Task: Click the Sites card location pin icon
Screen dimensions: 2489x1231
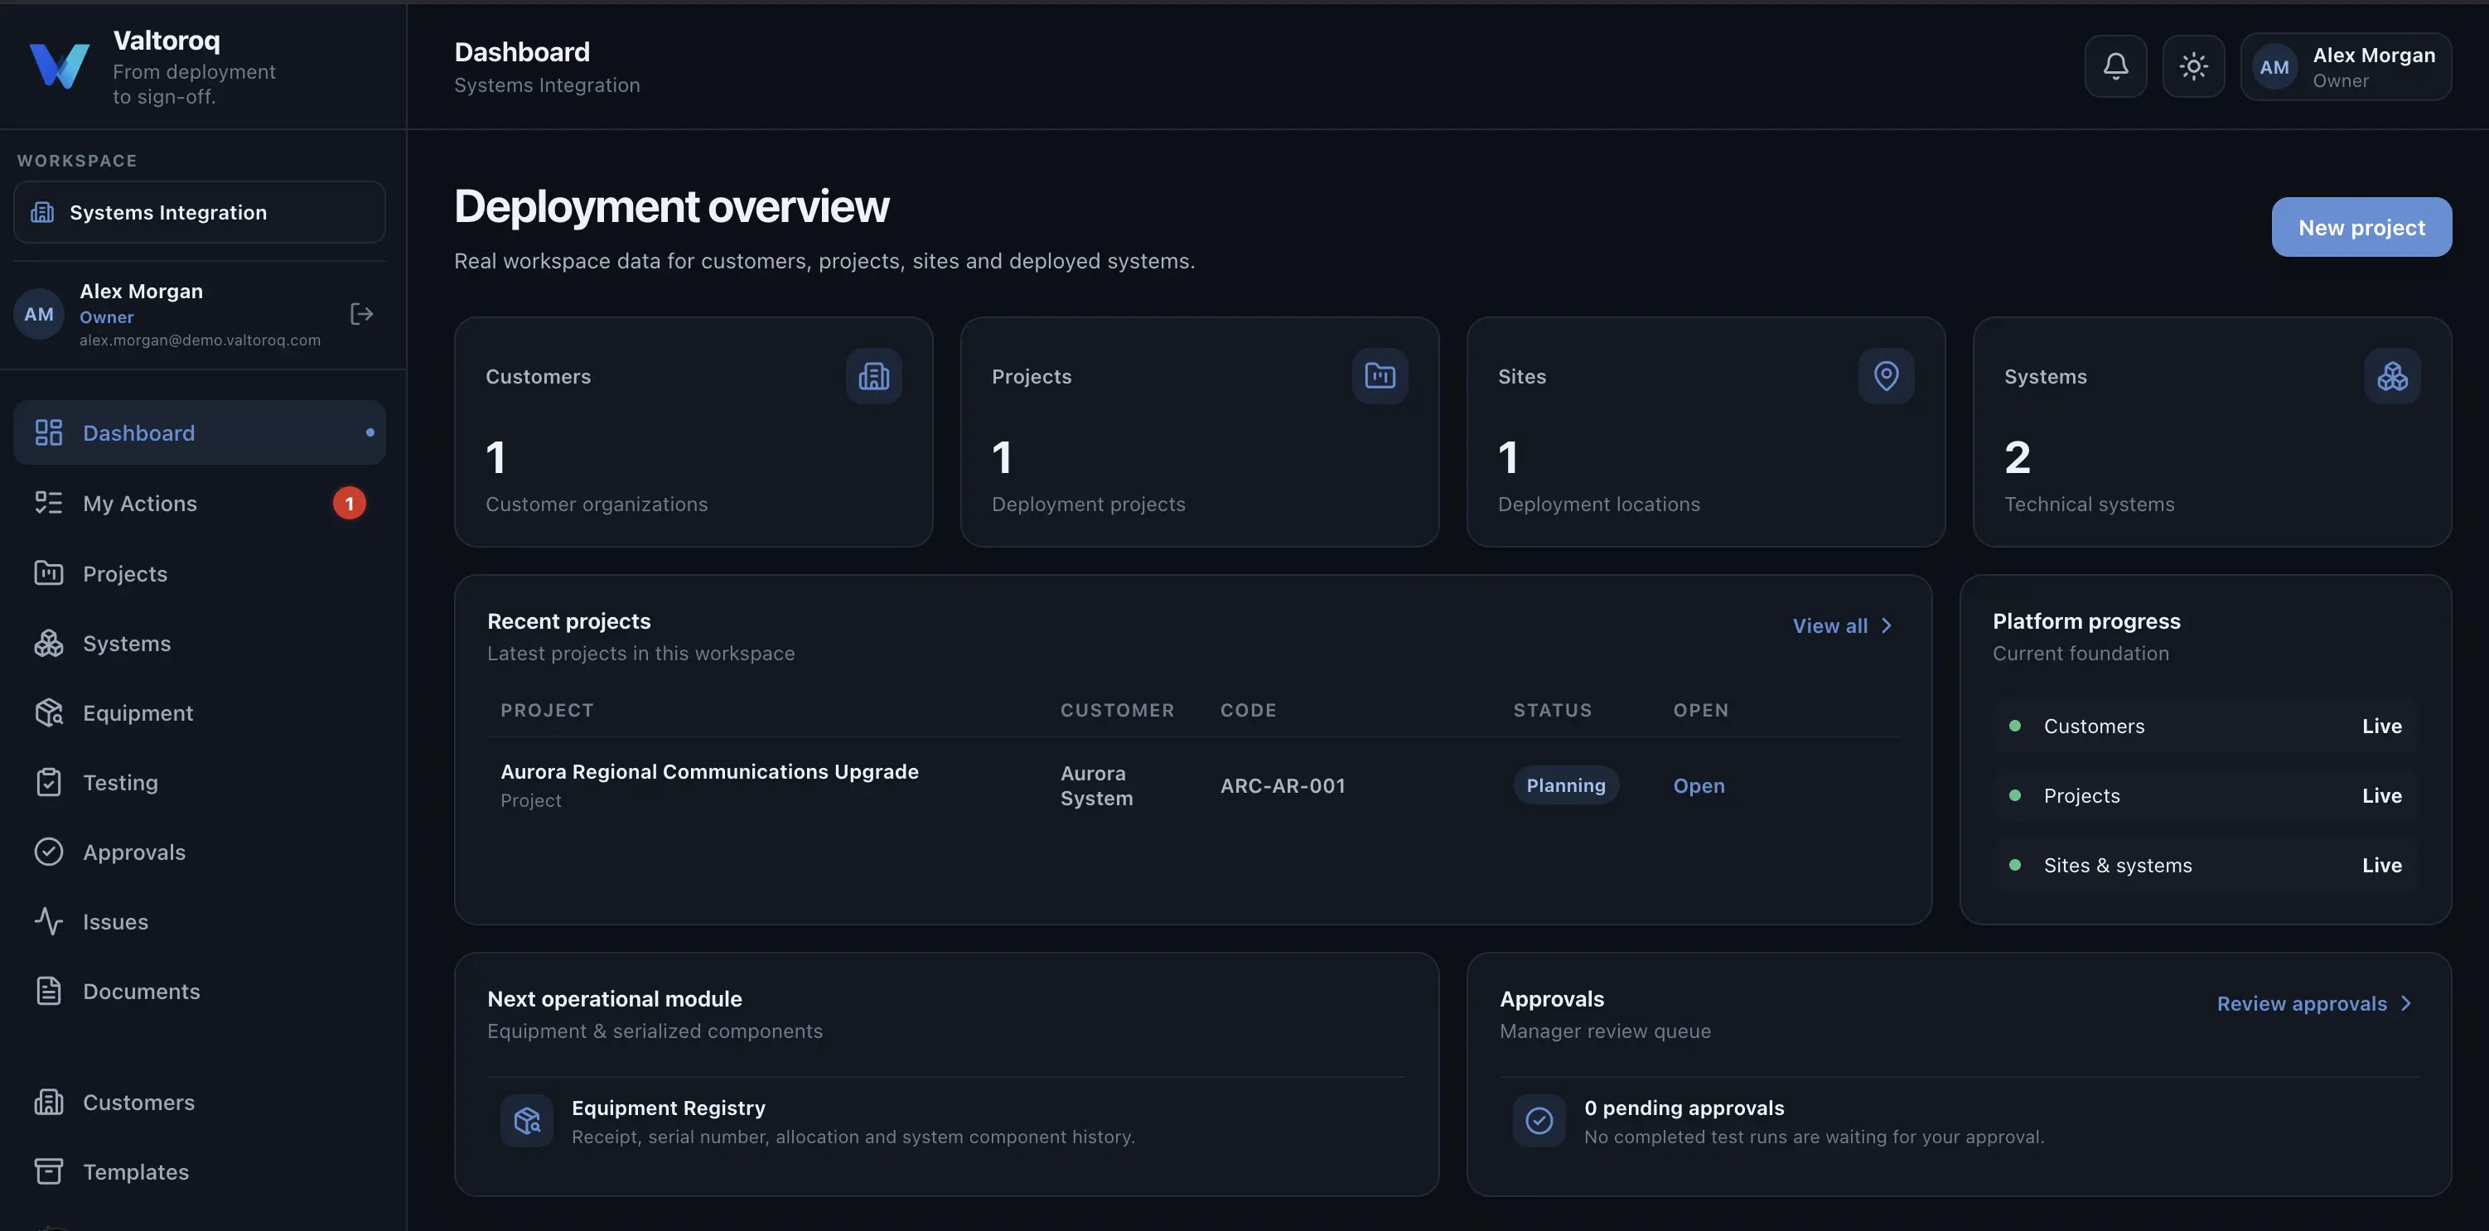Action: click(x=1886, y=376)
